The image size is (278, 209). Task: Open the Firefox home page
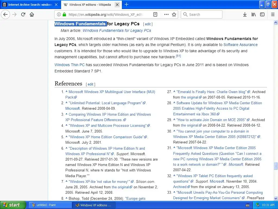pyautogui.click(x=32, y=14)
